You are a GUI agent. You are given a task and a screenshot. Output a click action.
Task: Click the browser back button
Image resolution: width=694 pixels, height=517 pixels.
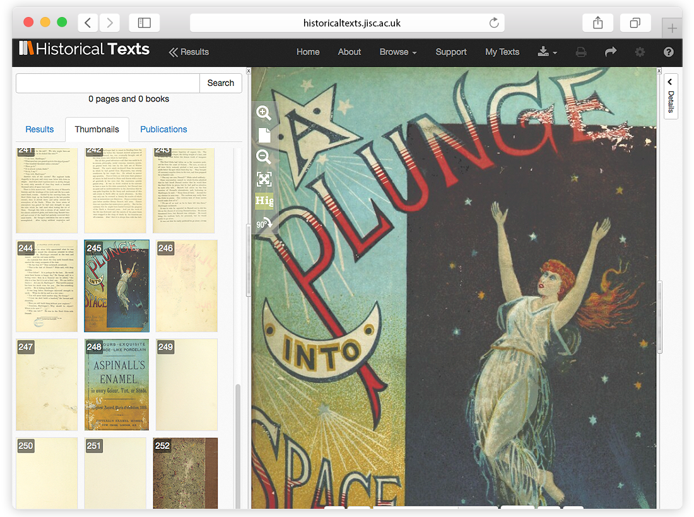click(88, 23)
